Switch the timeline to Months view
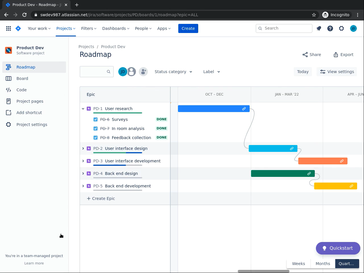Image resolution: width=364 pixels, height=273 pixels. (x=323, y=264)
